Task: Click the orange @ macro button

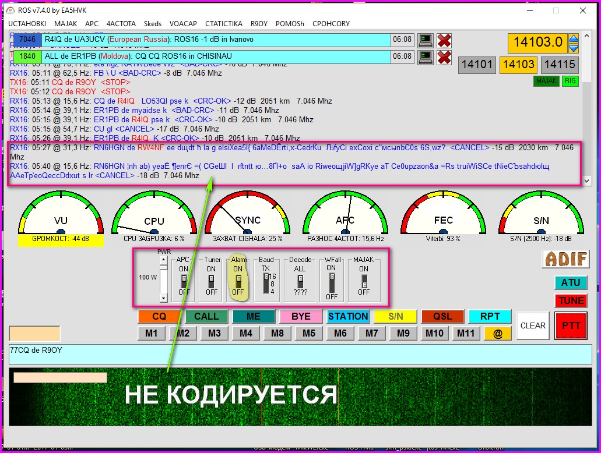Action: (x=498, y=334)
